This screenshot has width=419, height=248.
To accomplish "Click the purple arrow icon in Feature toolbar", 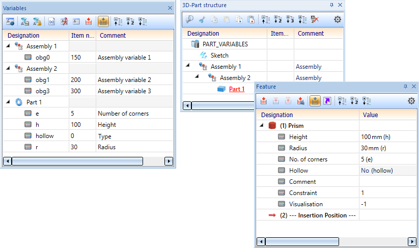I will click(327, 101).
